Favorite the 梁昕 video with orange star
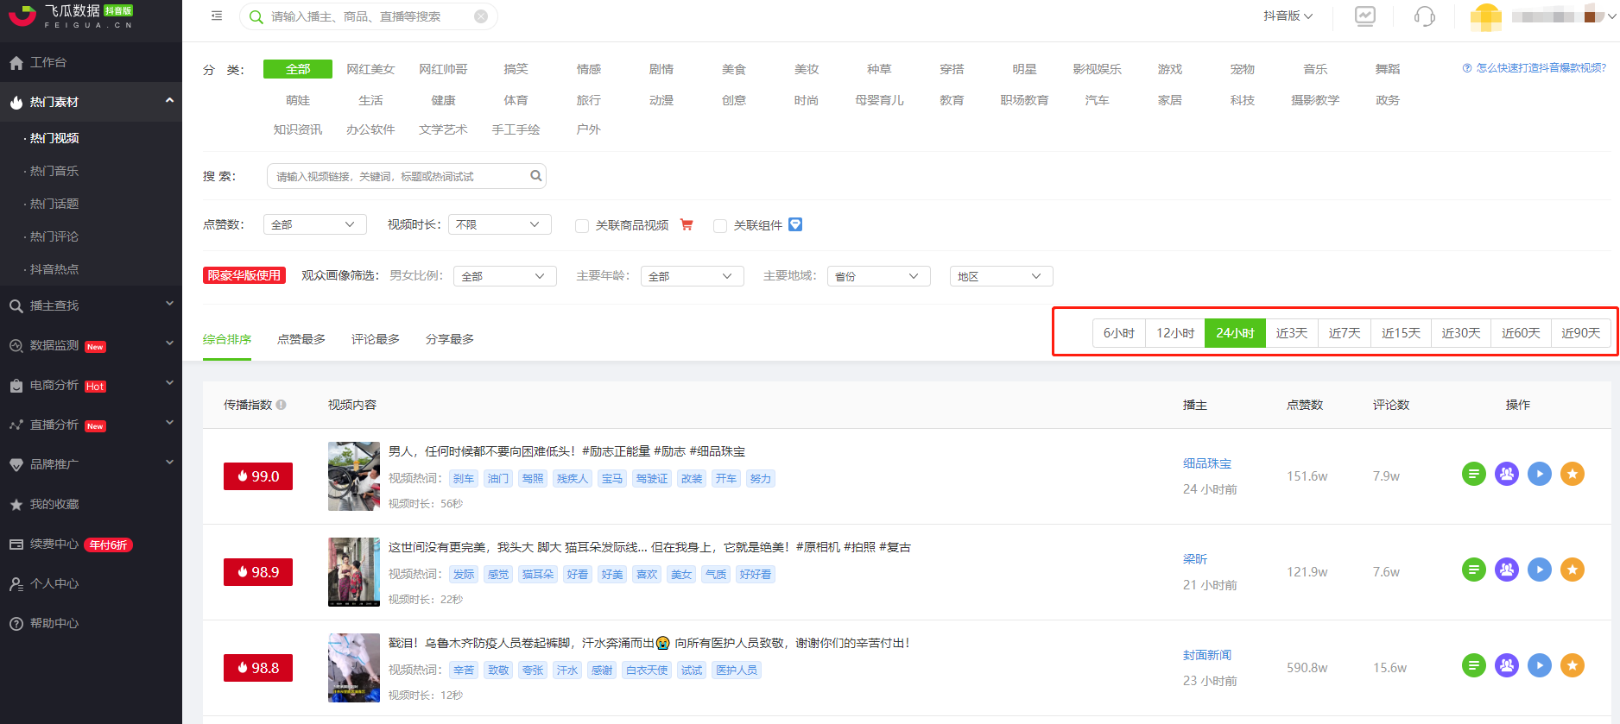1620x724 pixels. tap(1573, 570)
